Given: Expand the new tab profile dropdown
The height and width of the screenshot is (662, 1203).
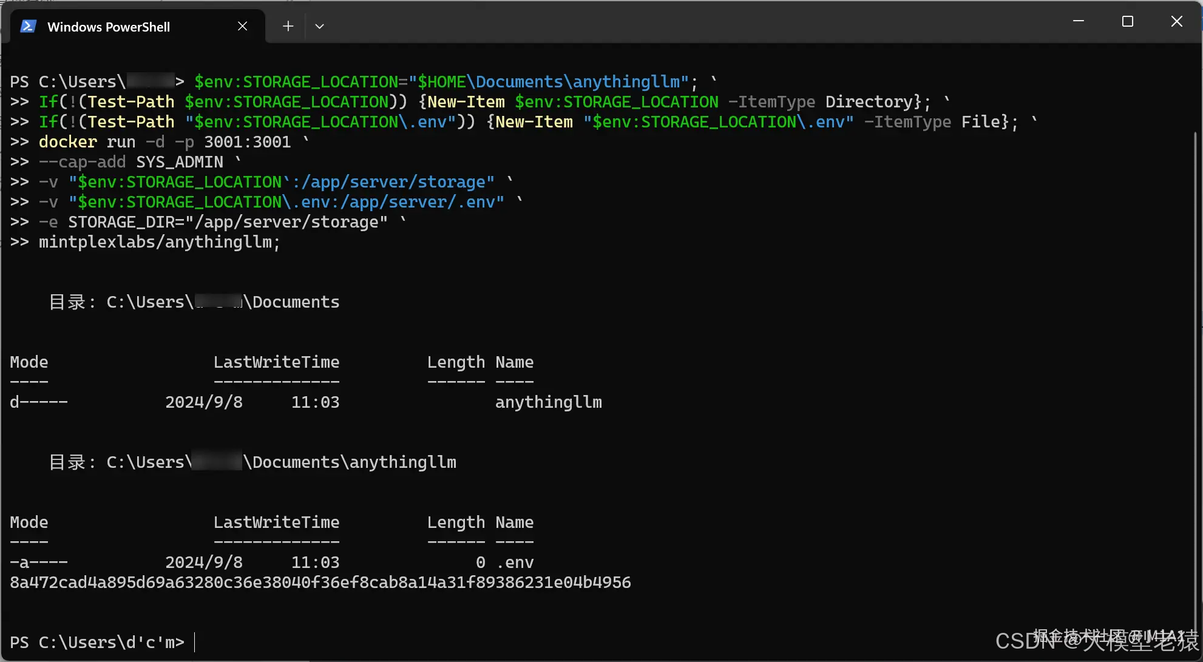Looking at the screenshot, I should coord(319,26).
